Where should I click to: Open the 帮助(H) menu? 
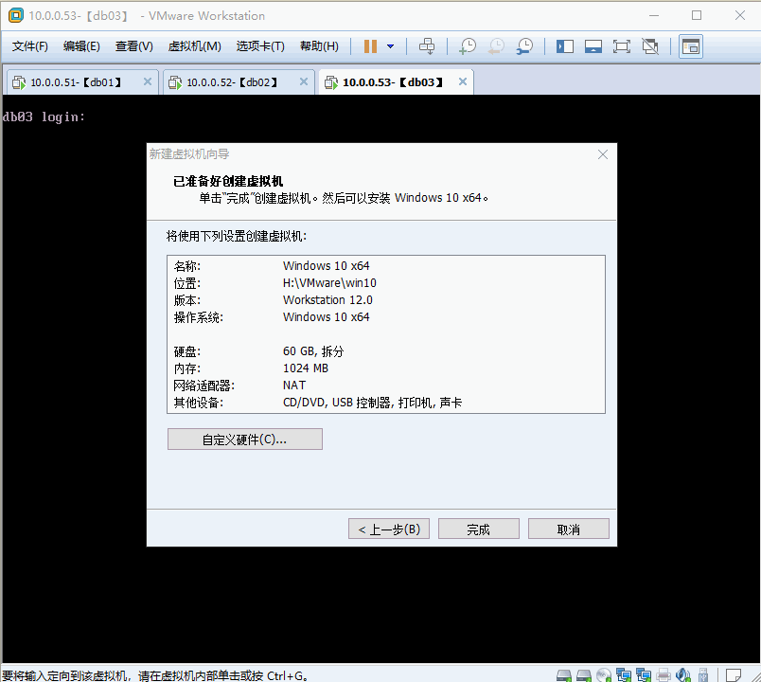[319, 46]
